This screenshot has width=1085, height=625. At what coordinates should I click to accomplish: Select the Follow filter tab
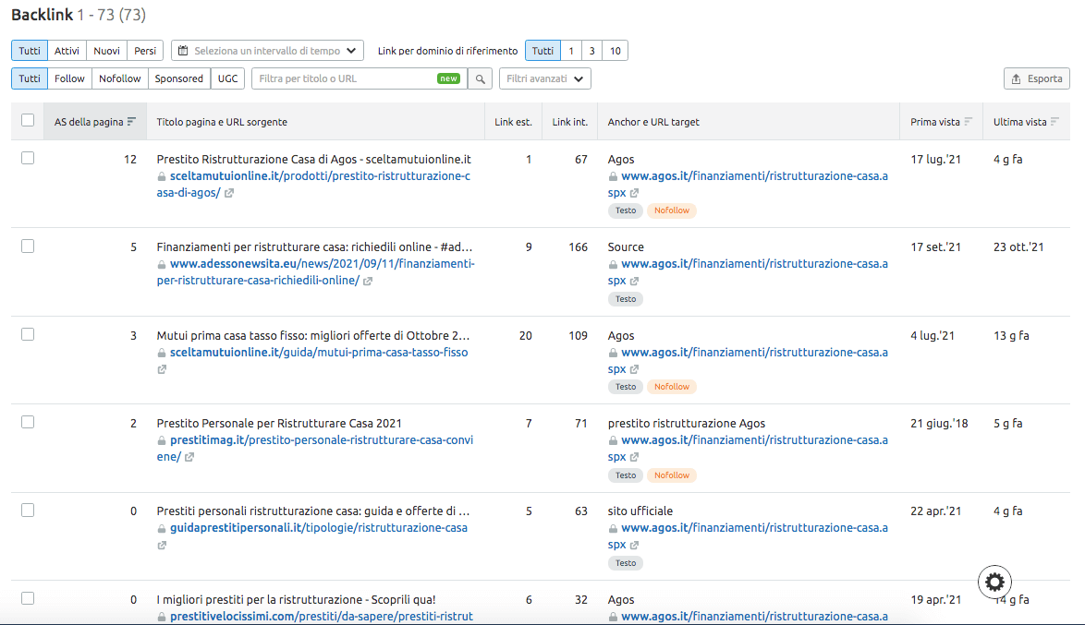pyautogui.click(x=70, y=78)
